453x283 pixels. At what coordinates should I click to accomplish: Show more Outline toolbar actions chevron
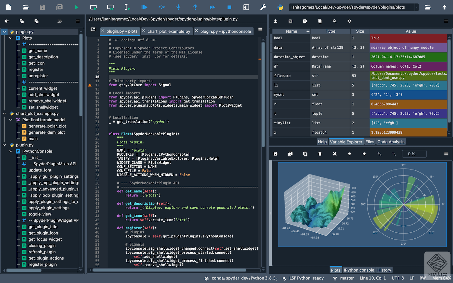click(60, 21)
